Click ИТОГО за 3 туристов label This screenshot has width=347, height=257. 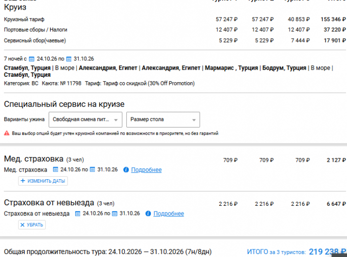[x=276, y=252]
